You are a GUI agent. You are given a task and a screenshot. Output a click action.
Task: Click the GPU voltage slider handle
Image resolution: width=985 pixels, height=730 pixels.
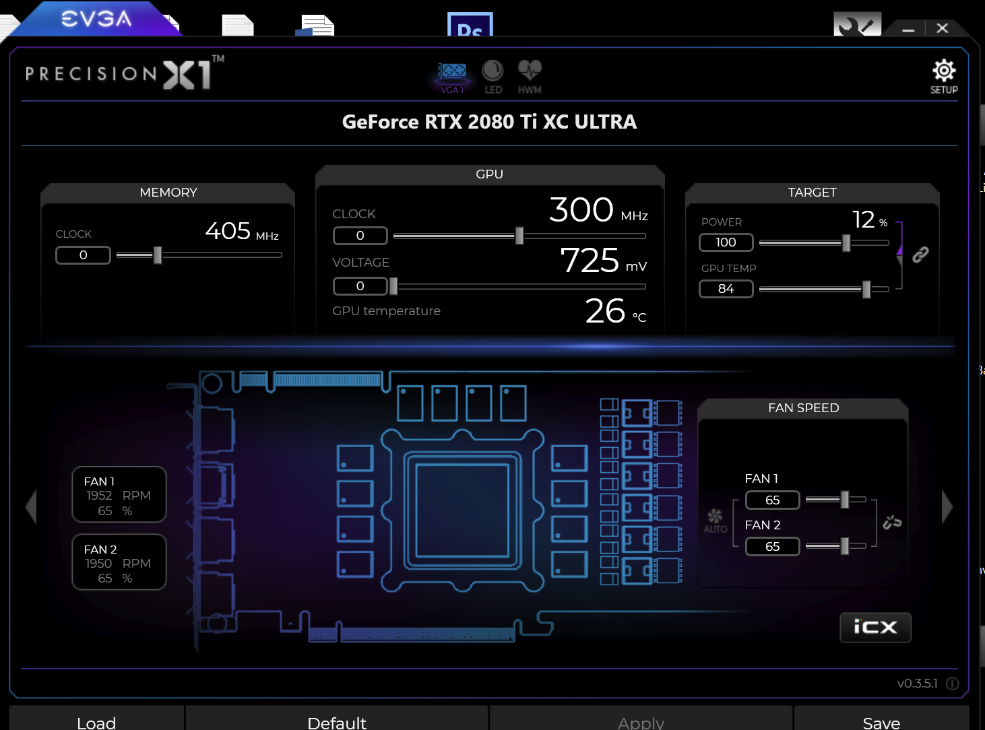tap(393, 286)
